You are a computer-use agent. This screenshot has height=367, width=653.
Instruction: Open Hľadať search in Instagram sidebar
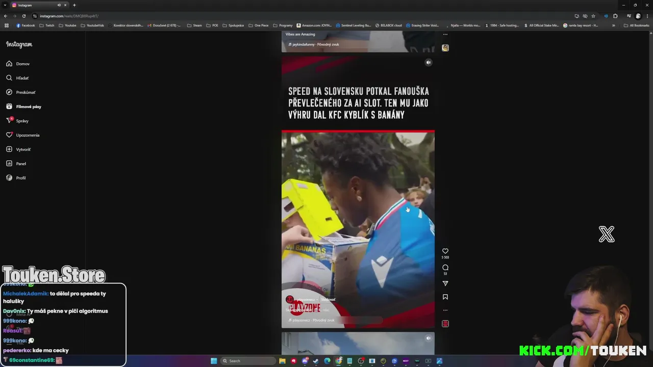[17, 78]
